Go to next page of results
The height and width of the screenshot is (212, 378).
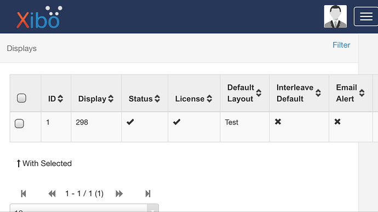119,194
